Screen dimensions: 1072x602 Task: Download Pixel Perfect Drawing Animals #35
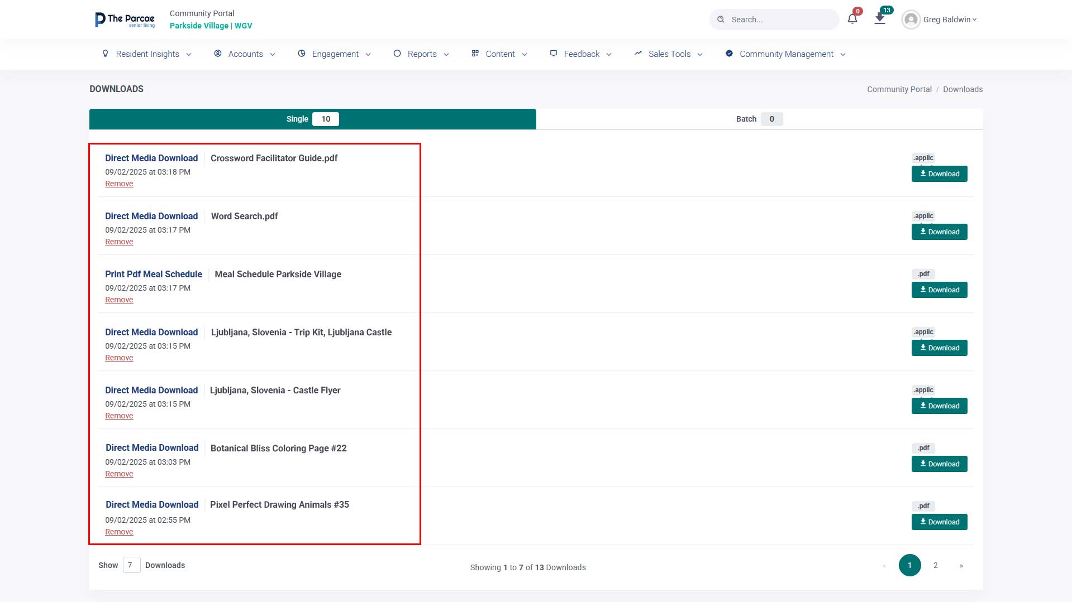[x=939, y=522]
